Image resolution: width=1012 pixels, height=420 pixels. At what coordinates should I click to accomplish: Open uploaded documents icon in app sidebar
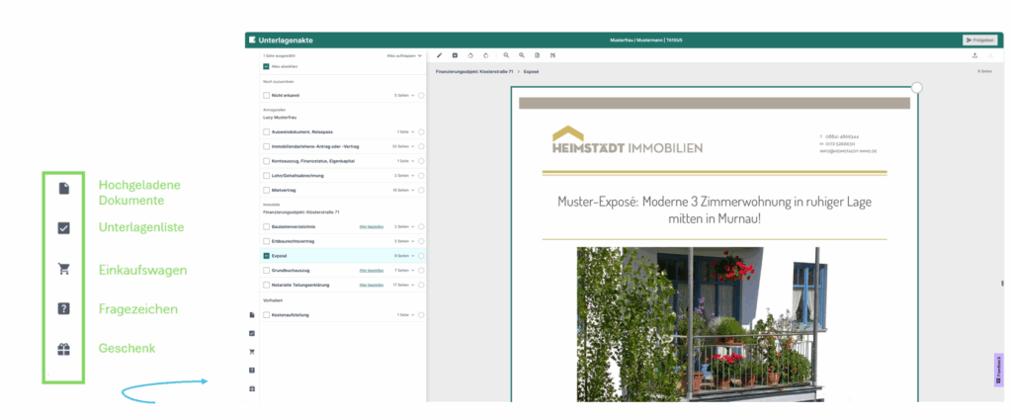click(x=252, y=314)
